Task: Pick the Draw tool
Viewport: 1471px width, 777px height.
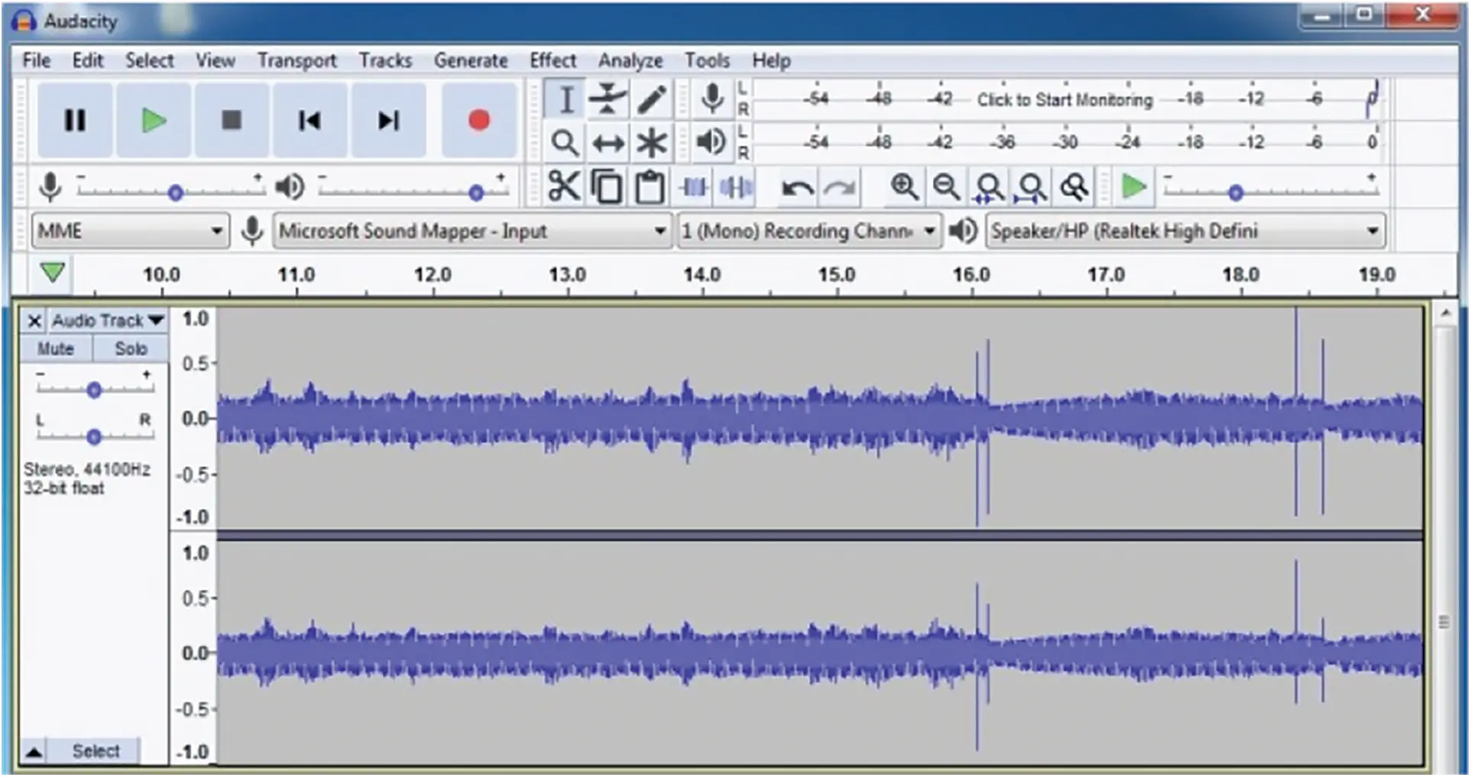Action: tap(651, 99)
